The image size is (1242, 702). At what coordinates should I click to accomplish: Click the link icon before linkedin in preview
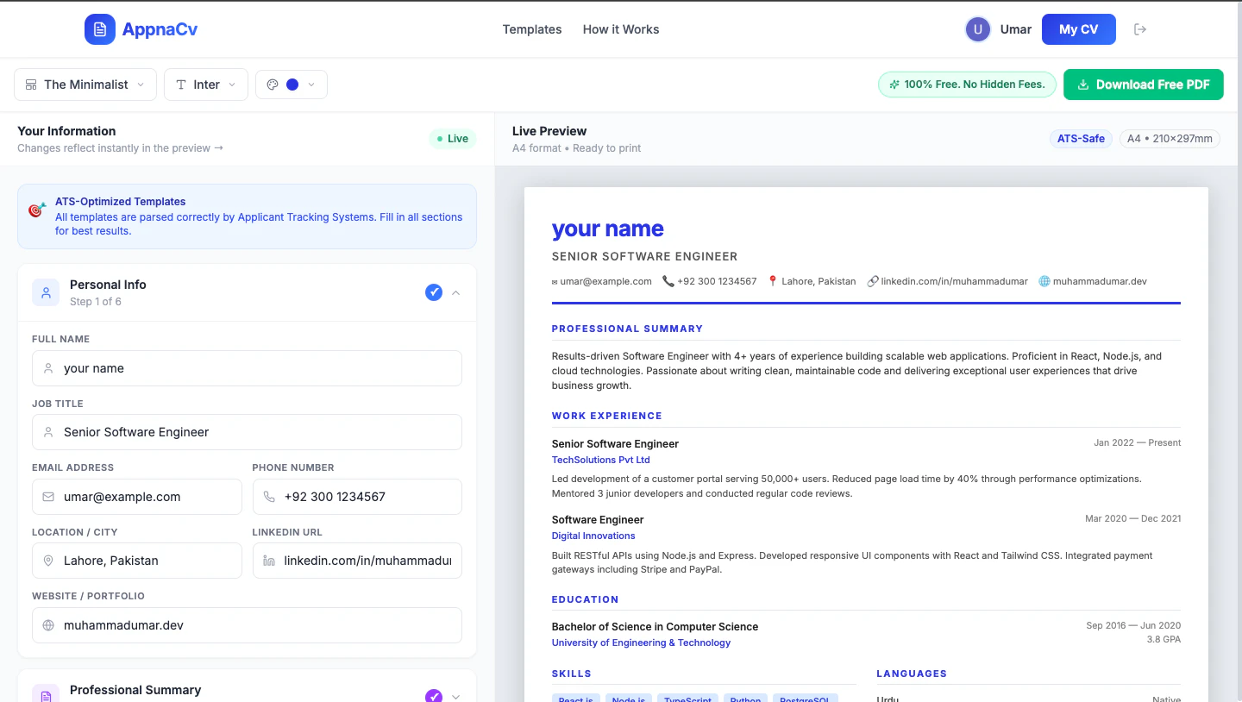873,281
